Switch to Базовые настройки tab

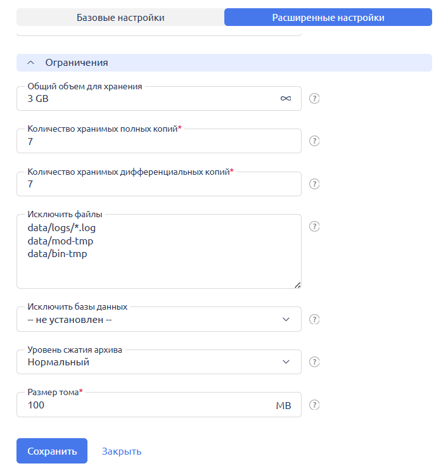tap(120, 18)
